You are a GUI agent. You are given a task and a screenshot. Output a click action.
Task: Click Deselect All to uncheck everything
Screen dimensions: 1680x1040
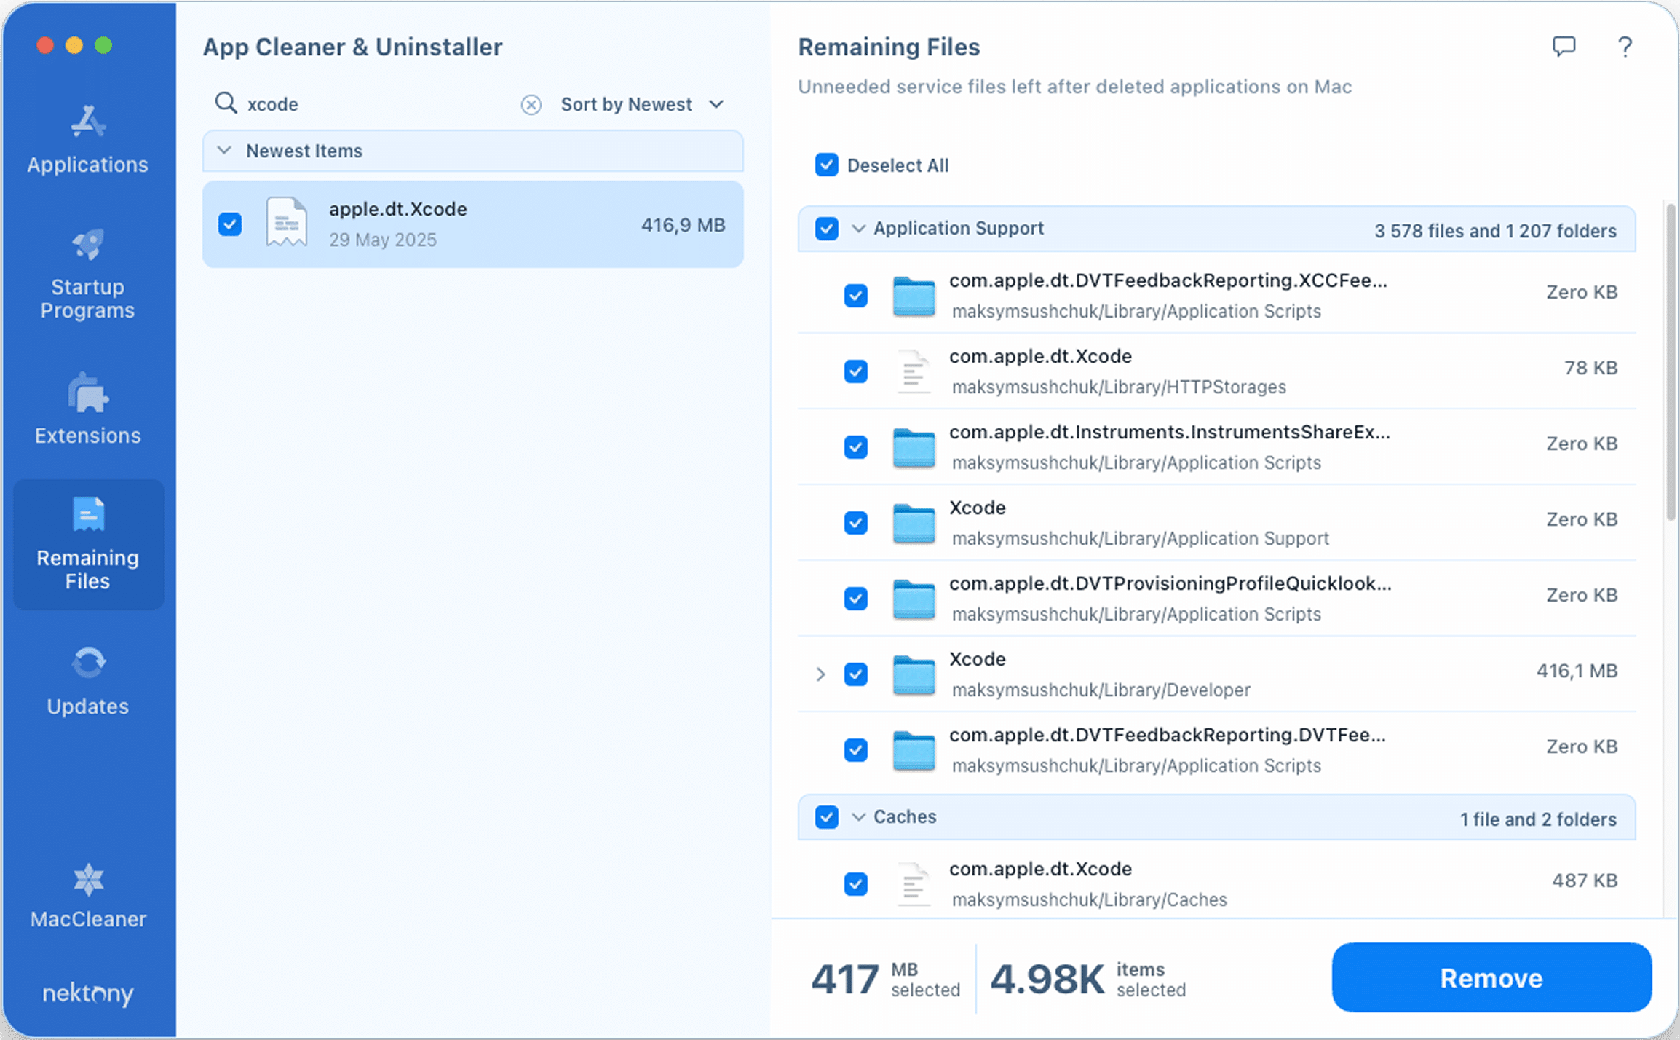coord(825,165)
